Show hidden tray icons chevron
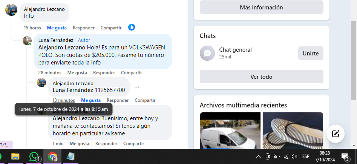This screenshot has height=164, width=357. [258, 156]
